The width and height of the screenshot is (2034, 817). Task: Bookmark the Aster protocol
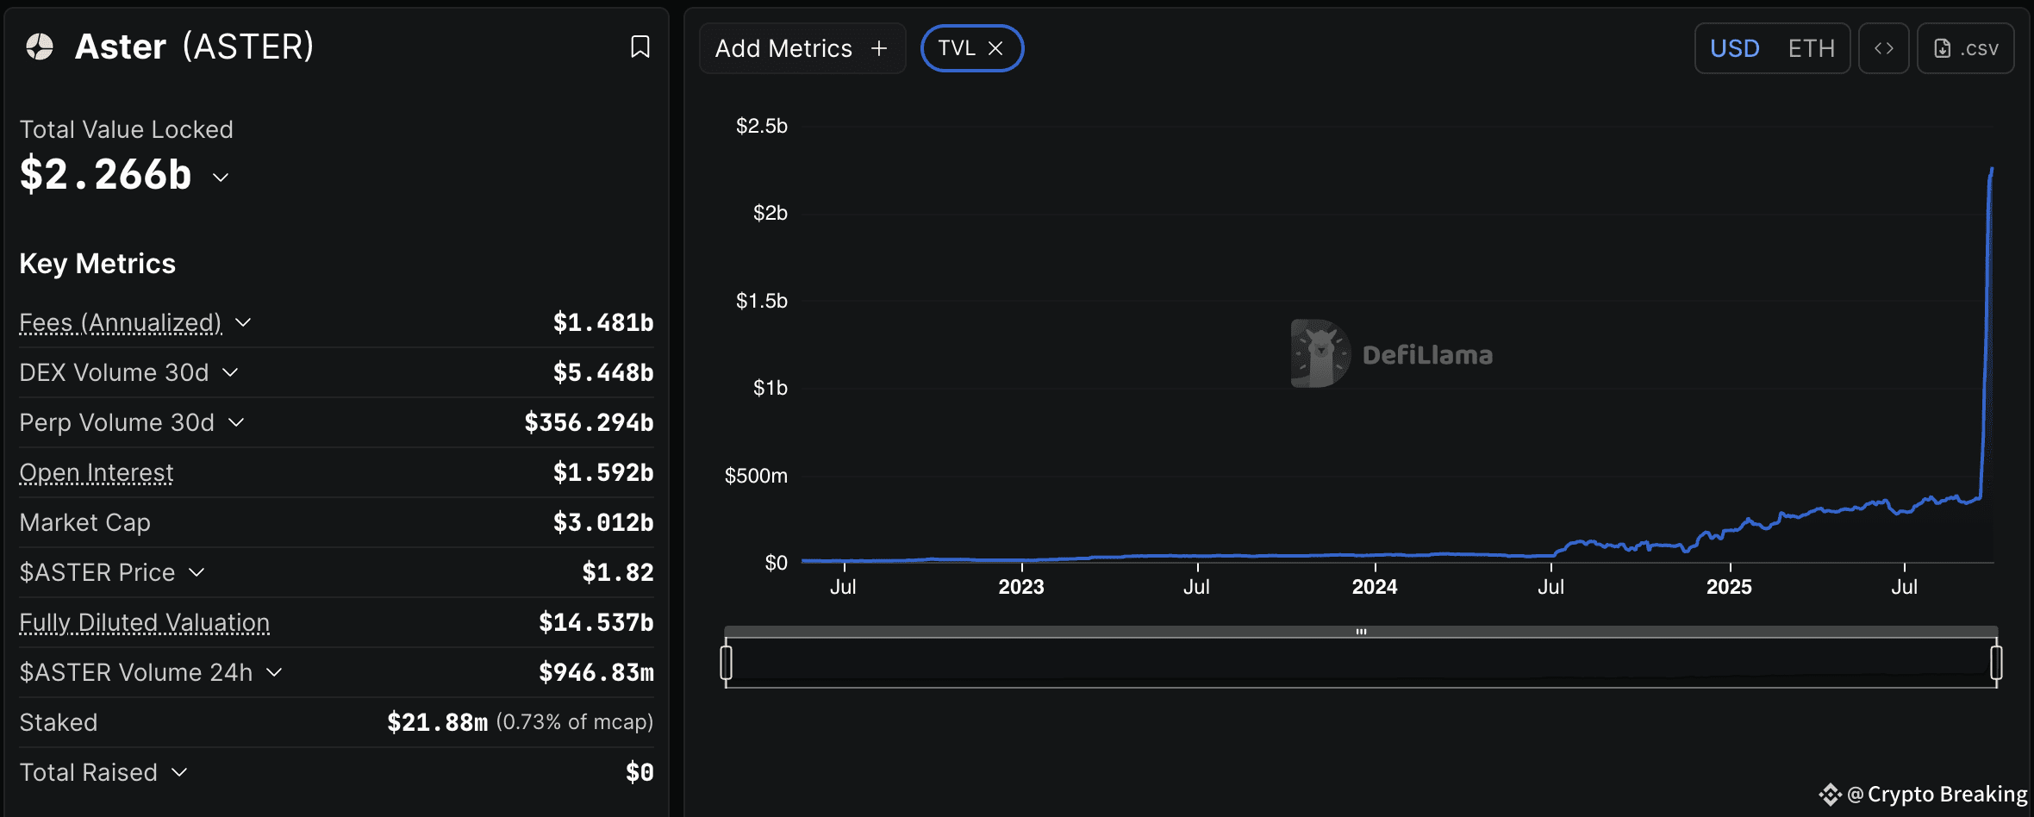pyautogui.click(x=640, y=47)
